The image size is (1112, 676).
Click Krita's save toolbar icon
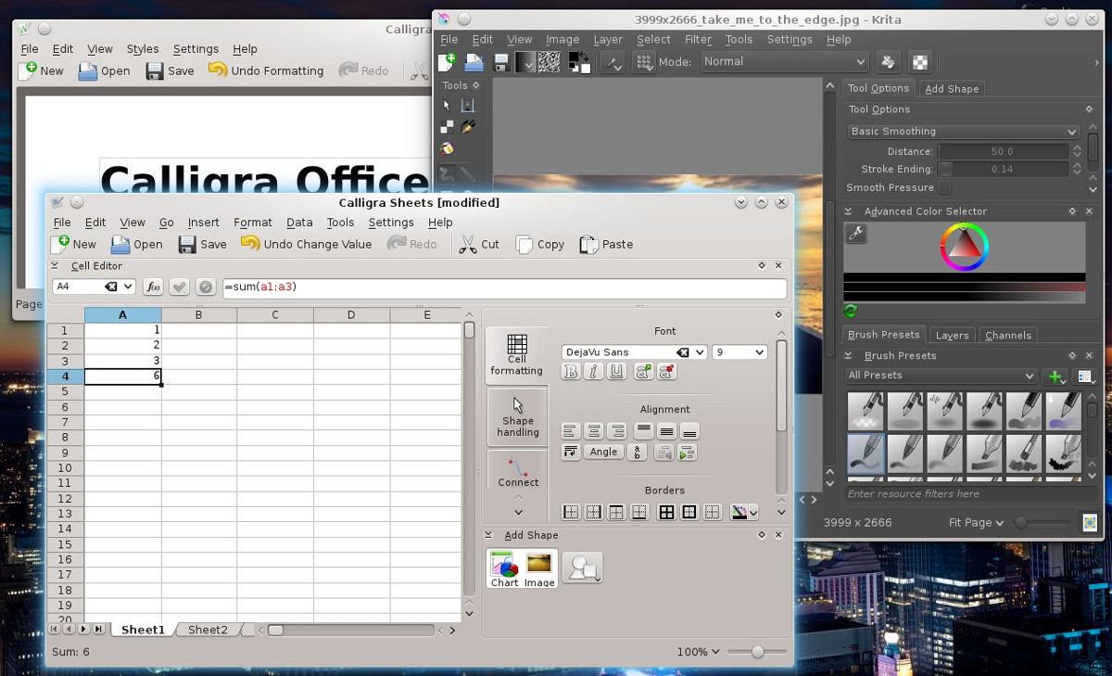point(501,62)
